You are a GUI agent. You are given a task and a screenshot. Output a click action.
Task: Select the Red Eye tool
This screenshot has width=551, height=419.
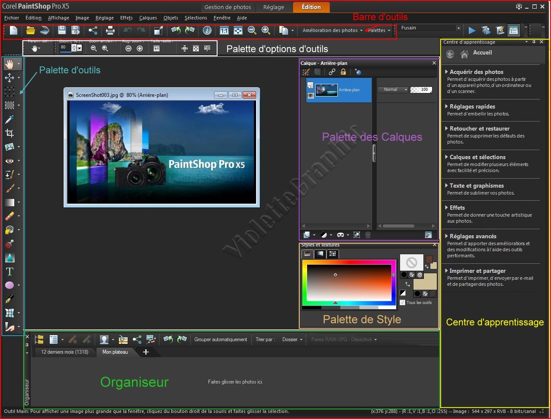click(10, 161)
